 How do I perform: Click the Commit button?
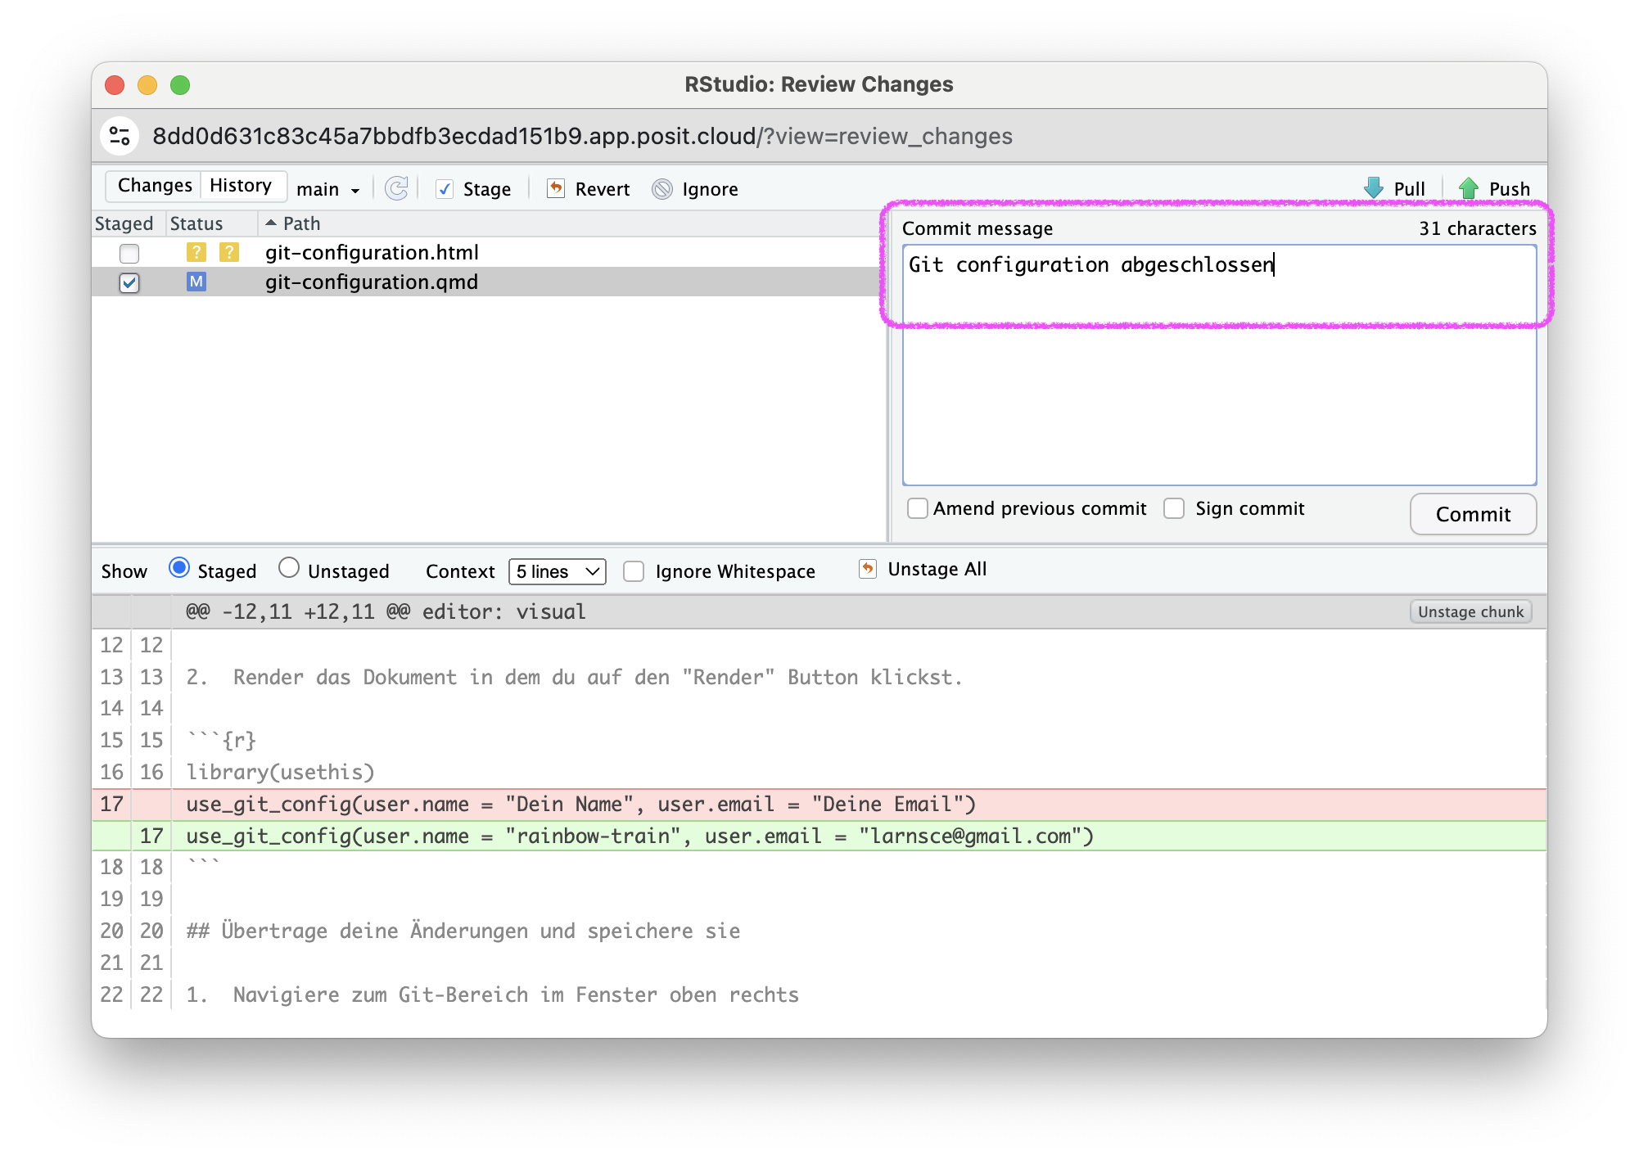coord(1473,514)
